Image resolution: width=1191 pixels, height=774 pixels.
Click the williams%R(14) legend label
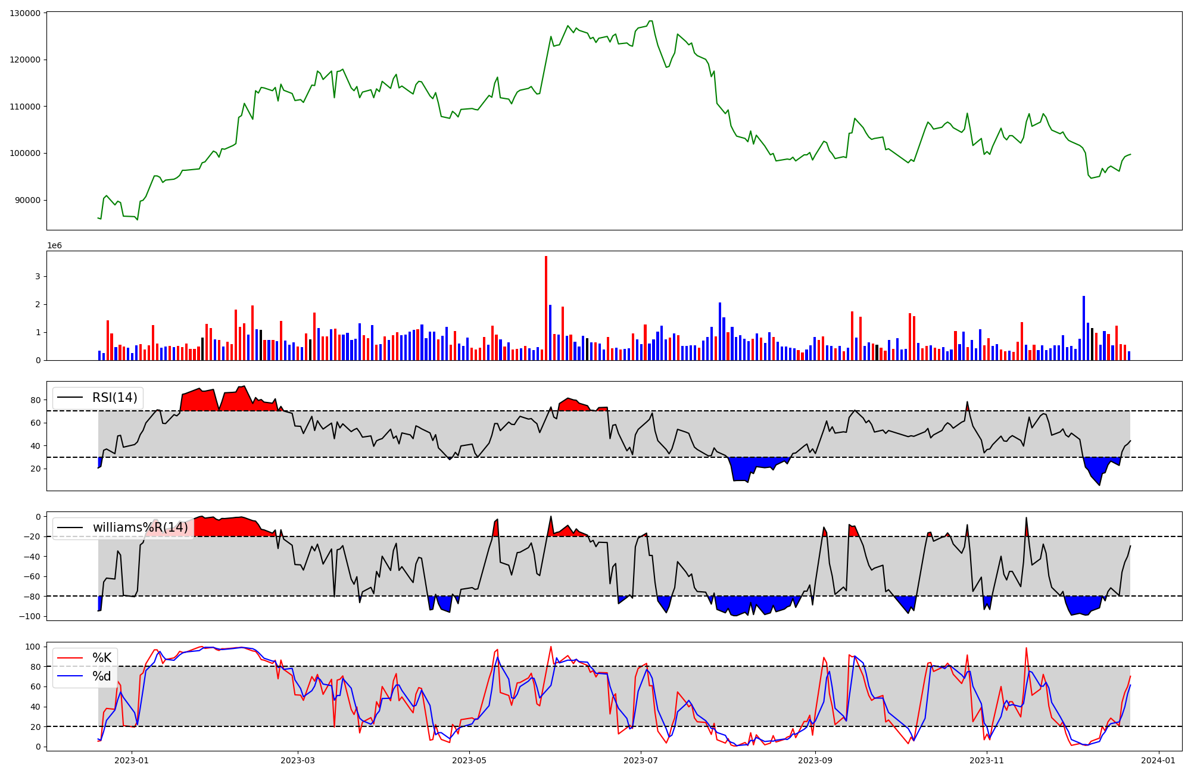click(x=140, y=528)
